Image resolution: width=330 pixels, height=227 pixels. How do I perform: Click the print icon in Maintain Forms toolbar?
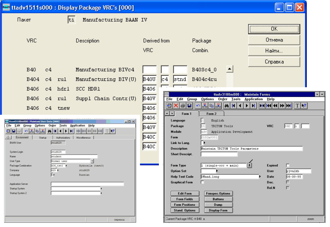[183, 106]
